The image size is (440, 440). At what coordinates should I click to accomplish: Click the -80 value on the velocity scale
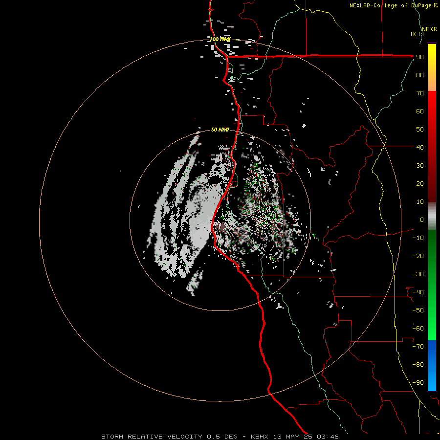(x=418, y=365)
